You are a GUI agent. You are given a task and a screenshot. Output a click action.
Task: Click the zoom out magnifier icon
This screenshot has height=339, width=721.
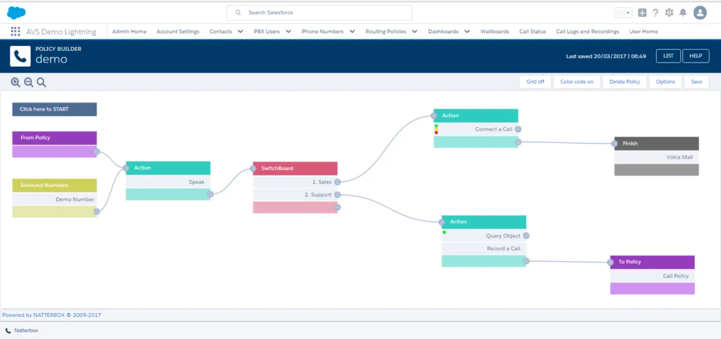coord(28,82)
